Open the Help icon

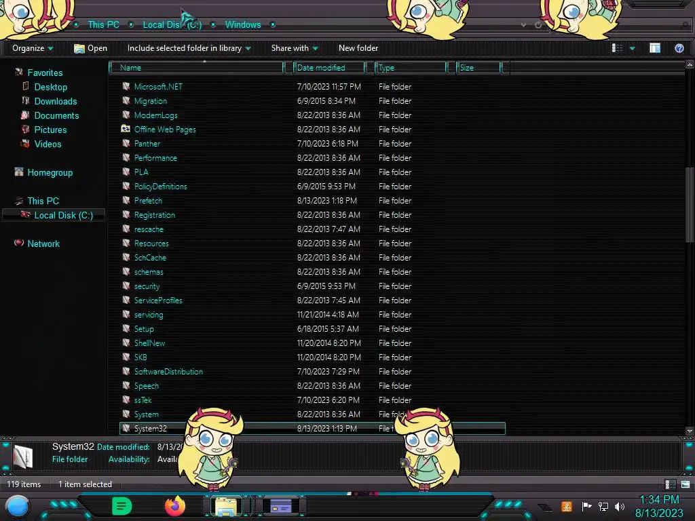click(679, 48)
